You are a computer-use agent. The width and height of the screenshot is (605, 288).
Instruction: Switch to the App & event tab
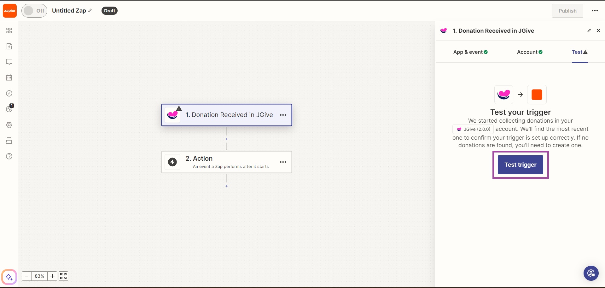point(470,52)
